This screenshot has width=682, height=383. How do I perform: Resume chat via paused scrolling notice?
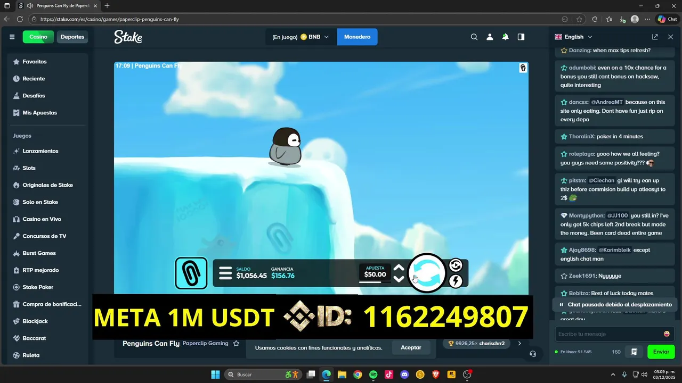click(614, 305)
